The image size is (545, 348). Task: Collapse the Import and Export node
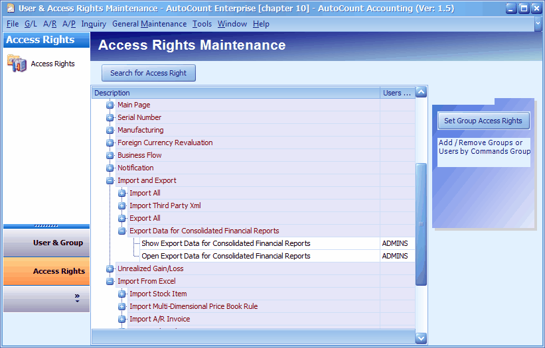click(x=110, y=180)
